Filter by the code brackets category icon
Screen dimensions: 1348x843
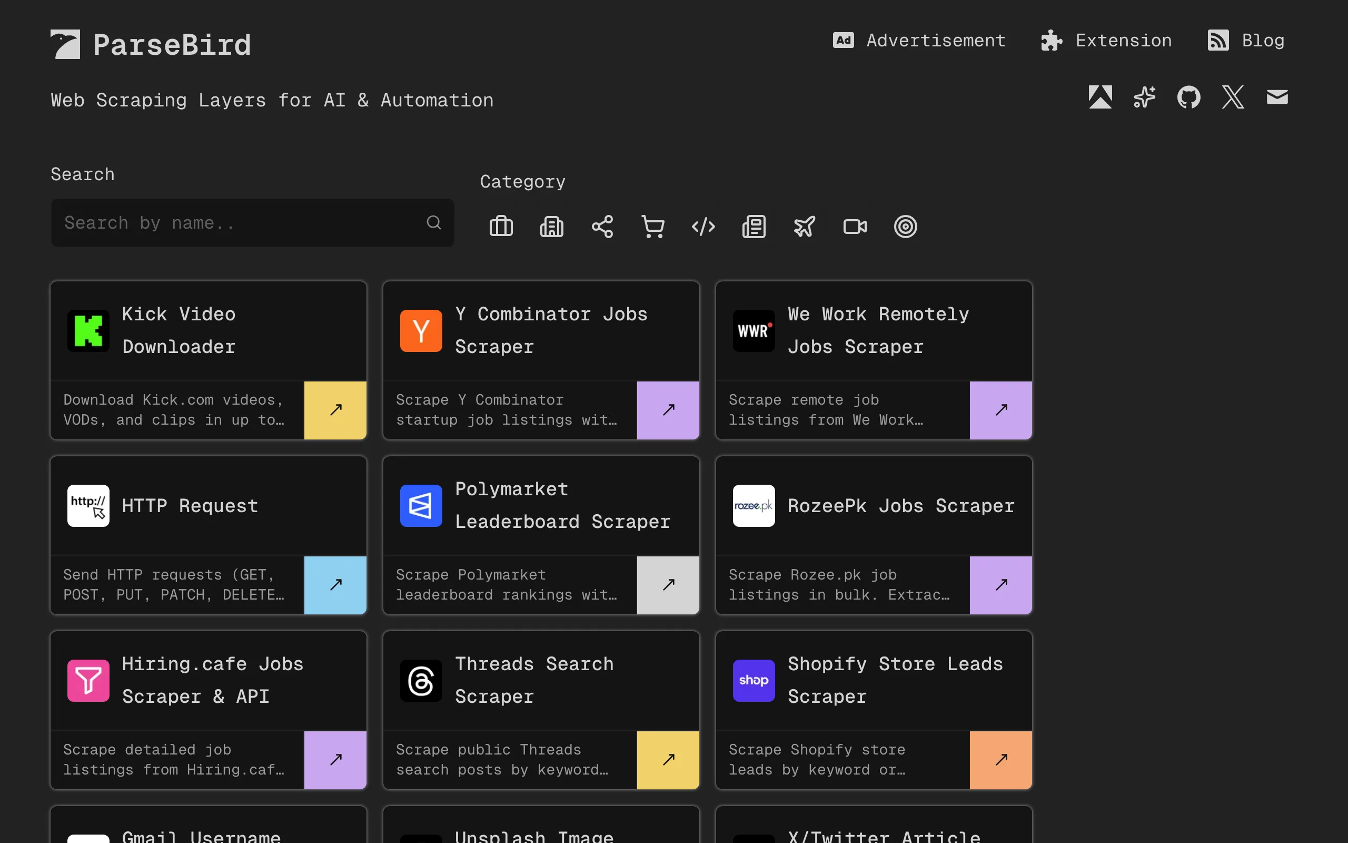tap(703, 227)
